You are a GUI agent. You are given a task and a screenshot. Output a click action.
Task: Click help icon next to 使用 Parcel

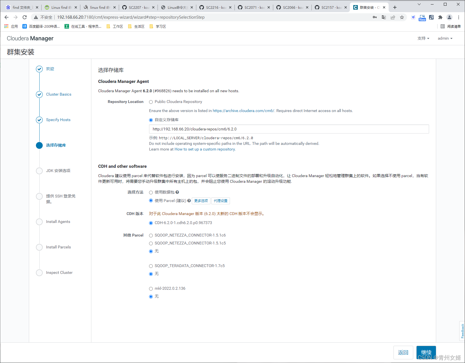click(x=189, y=201)
